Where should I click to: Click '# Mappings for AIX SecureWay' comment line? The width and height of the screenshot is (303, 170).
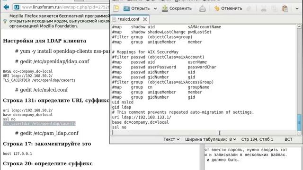click(145, 52)
